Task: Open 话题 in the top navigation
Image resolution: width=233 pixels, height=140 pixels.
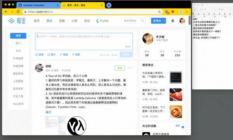Action: pyautogui.click(x=62, y=21)
